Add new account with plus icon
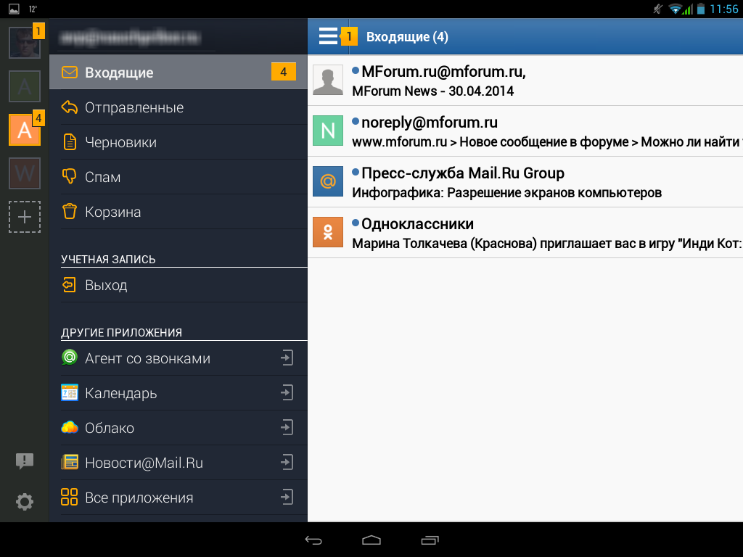743x557 pixels. click(x=25, y=217)
